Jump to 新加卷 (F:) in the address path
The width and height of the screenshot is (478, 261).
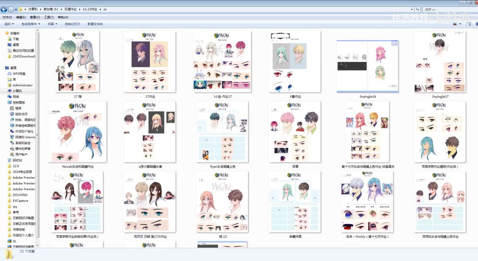pos(51,9)
